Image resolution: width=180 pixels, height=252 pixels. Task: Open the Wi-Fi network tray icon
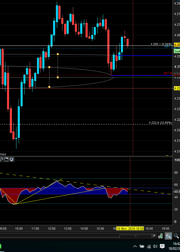149,246
